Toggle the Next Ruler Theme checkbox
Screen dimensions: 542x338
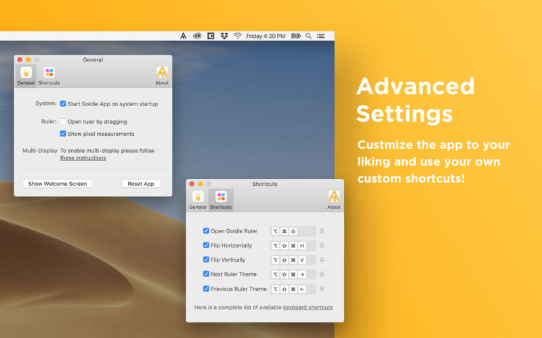[x=206, y=274]
